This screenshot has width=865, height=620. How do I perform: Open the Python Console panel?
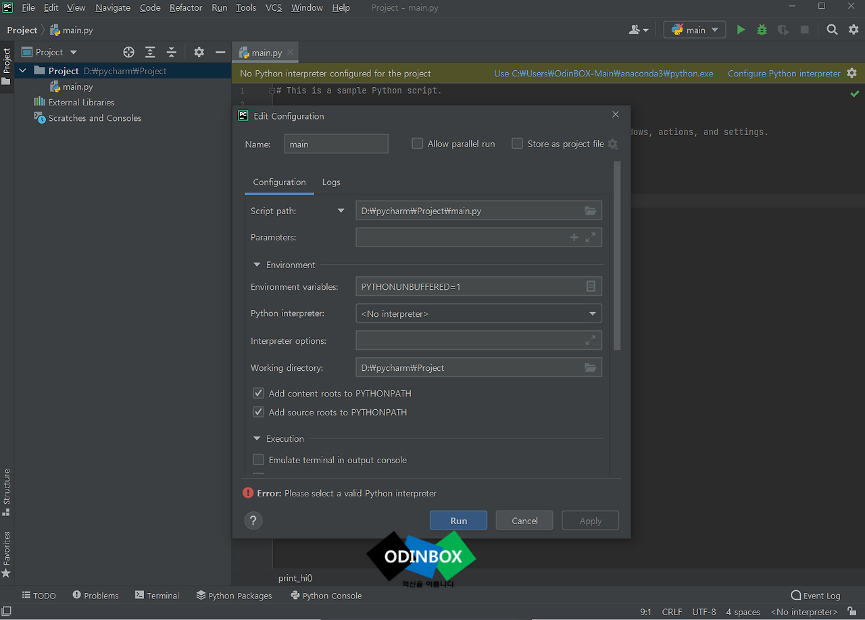point(326,595)
